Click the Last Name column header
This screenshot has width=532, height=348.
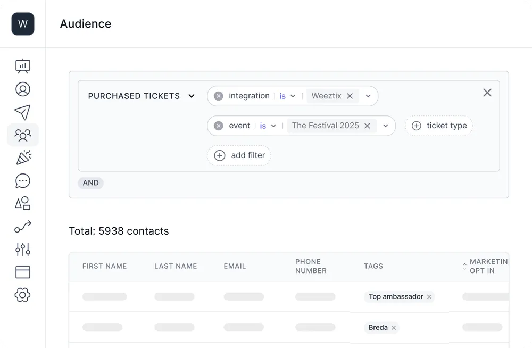point(176,266)
